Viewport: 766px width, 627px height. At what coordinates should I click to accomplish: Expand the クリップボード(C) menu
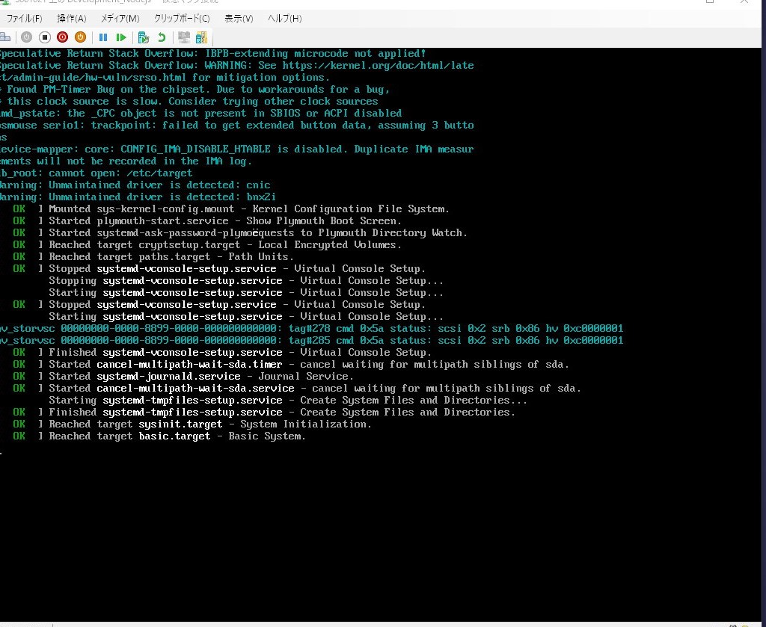(182, 18)
